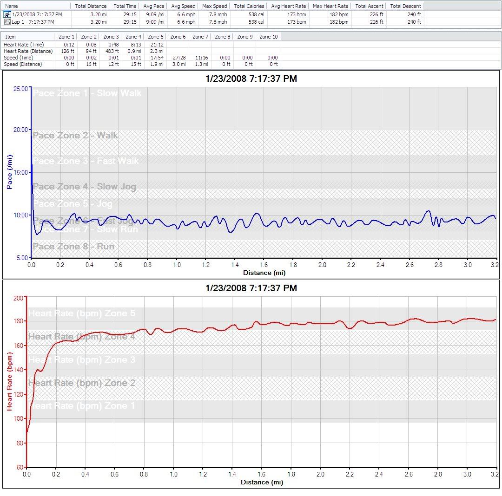Click the pace chart title 1/23/2008 7:17:37 PM
This screenshot has height=496, width=502.
pyautogui.click(x=251, y=79)
